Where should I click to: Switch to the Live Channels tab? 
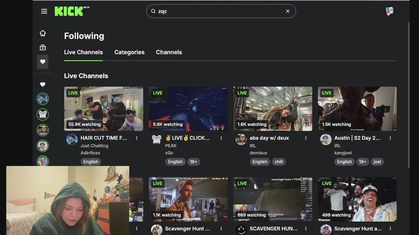point(83,52)
